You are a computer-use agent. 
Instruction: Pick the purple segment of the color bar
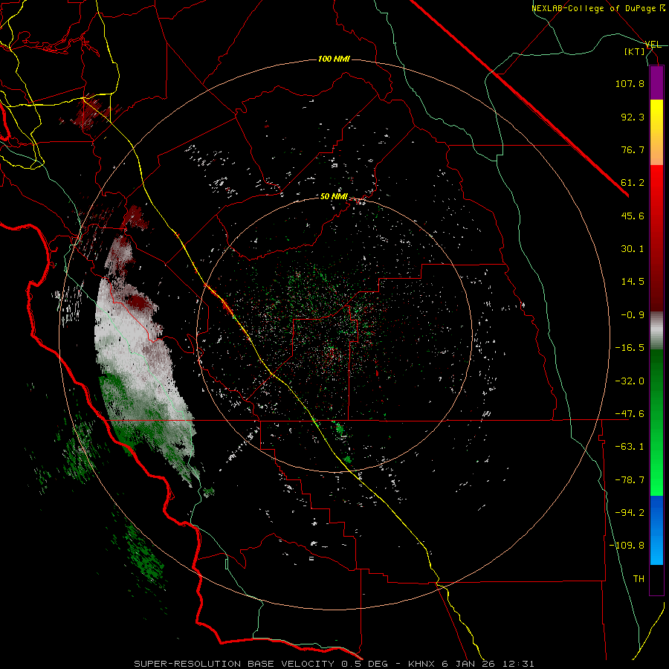pyautogui.click(x=656, y=83)
